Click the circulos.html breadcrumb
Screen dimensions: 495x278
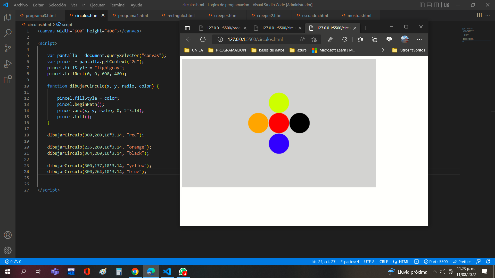click(x=39, y=24)
